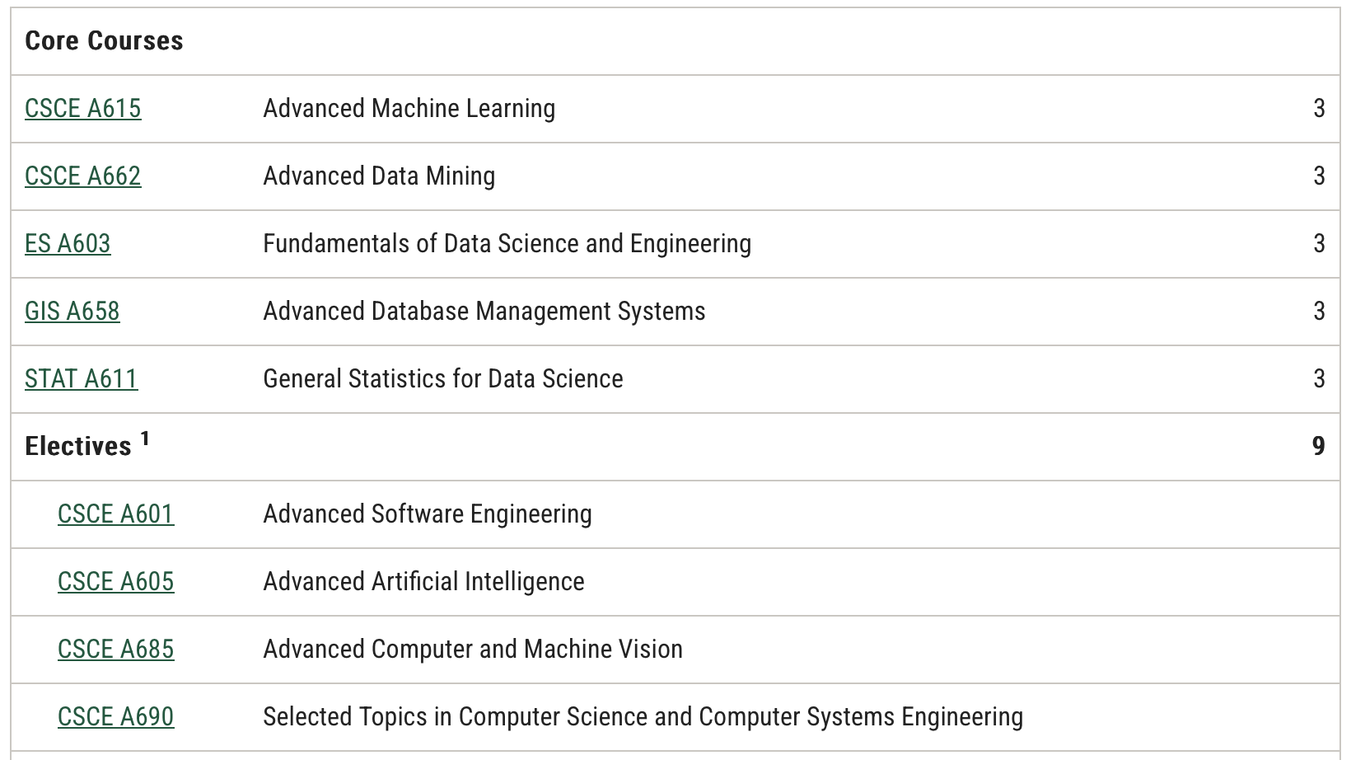This screenshot has height=760, width=1351.
Task: Click the Core Courses heading
Action: tap(104, 41)
